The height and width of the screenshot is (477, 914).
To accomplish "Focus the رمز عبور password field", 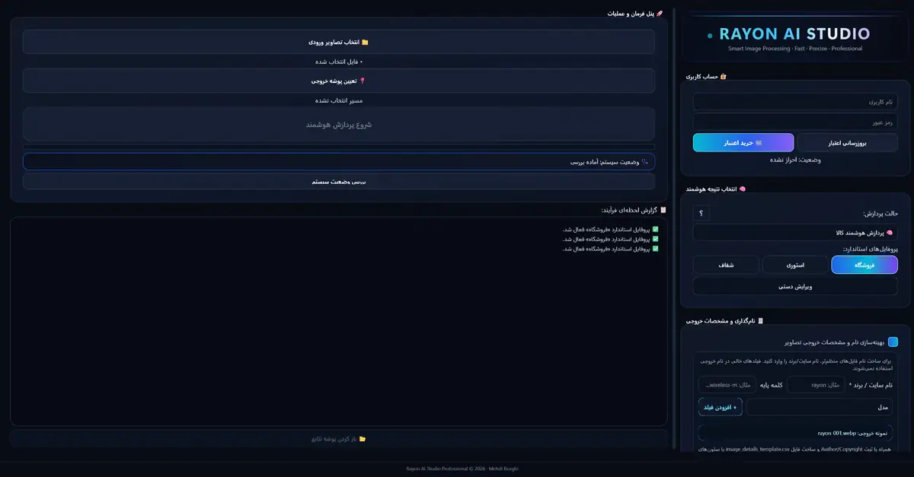I will click(795, 122).
